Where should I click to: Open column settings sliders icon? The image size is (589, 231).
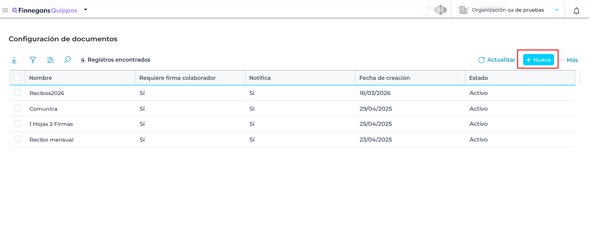click(x=50, y=60)
